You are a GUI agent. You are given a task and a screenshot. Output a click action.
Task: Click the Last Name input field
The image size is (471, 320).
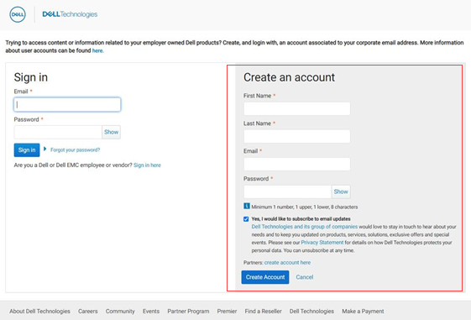pos(296,136)
